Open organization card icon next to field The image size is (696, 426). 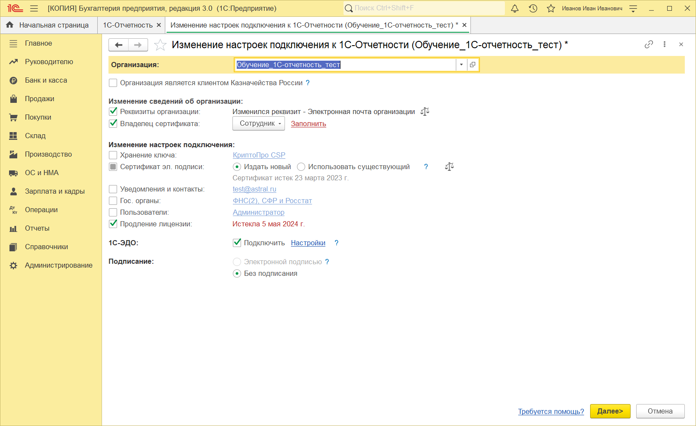click(473, 65)
